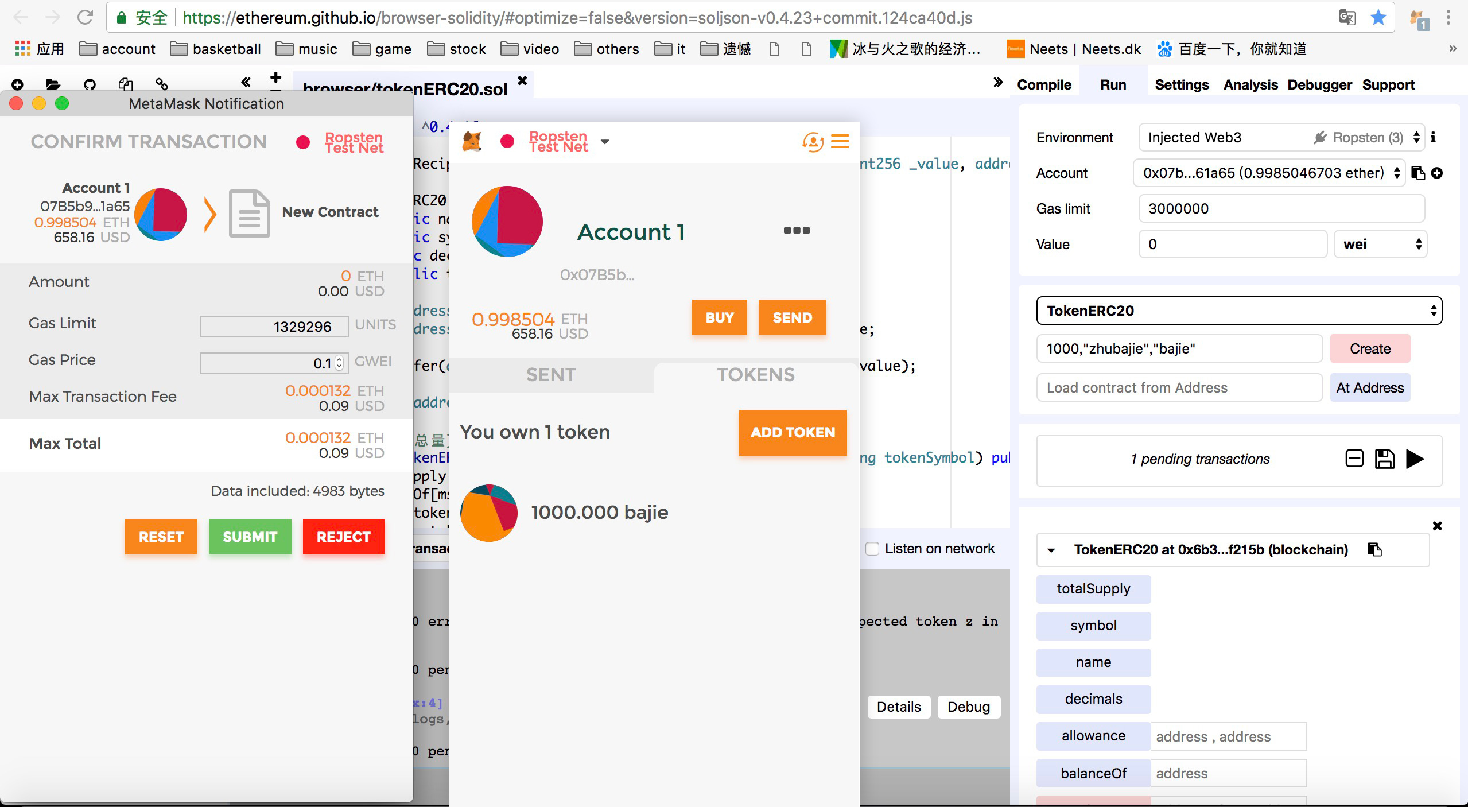Add new account plus icon
The height and width of the screenshot is (807, 1468).
[1437, 173]
